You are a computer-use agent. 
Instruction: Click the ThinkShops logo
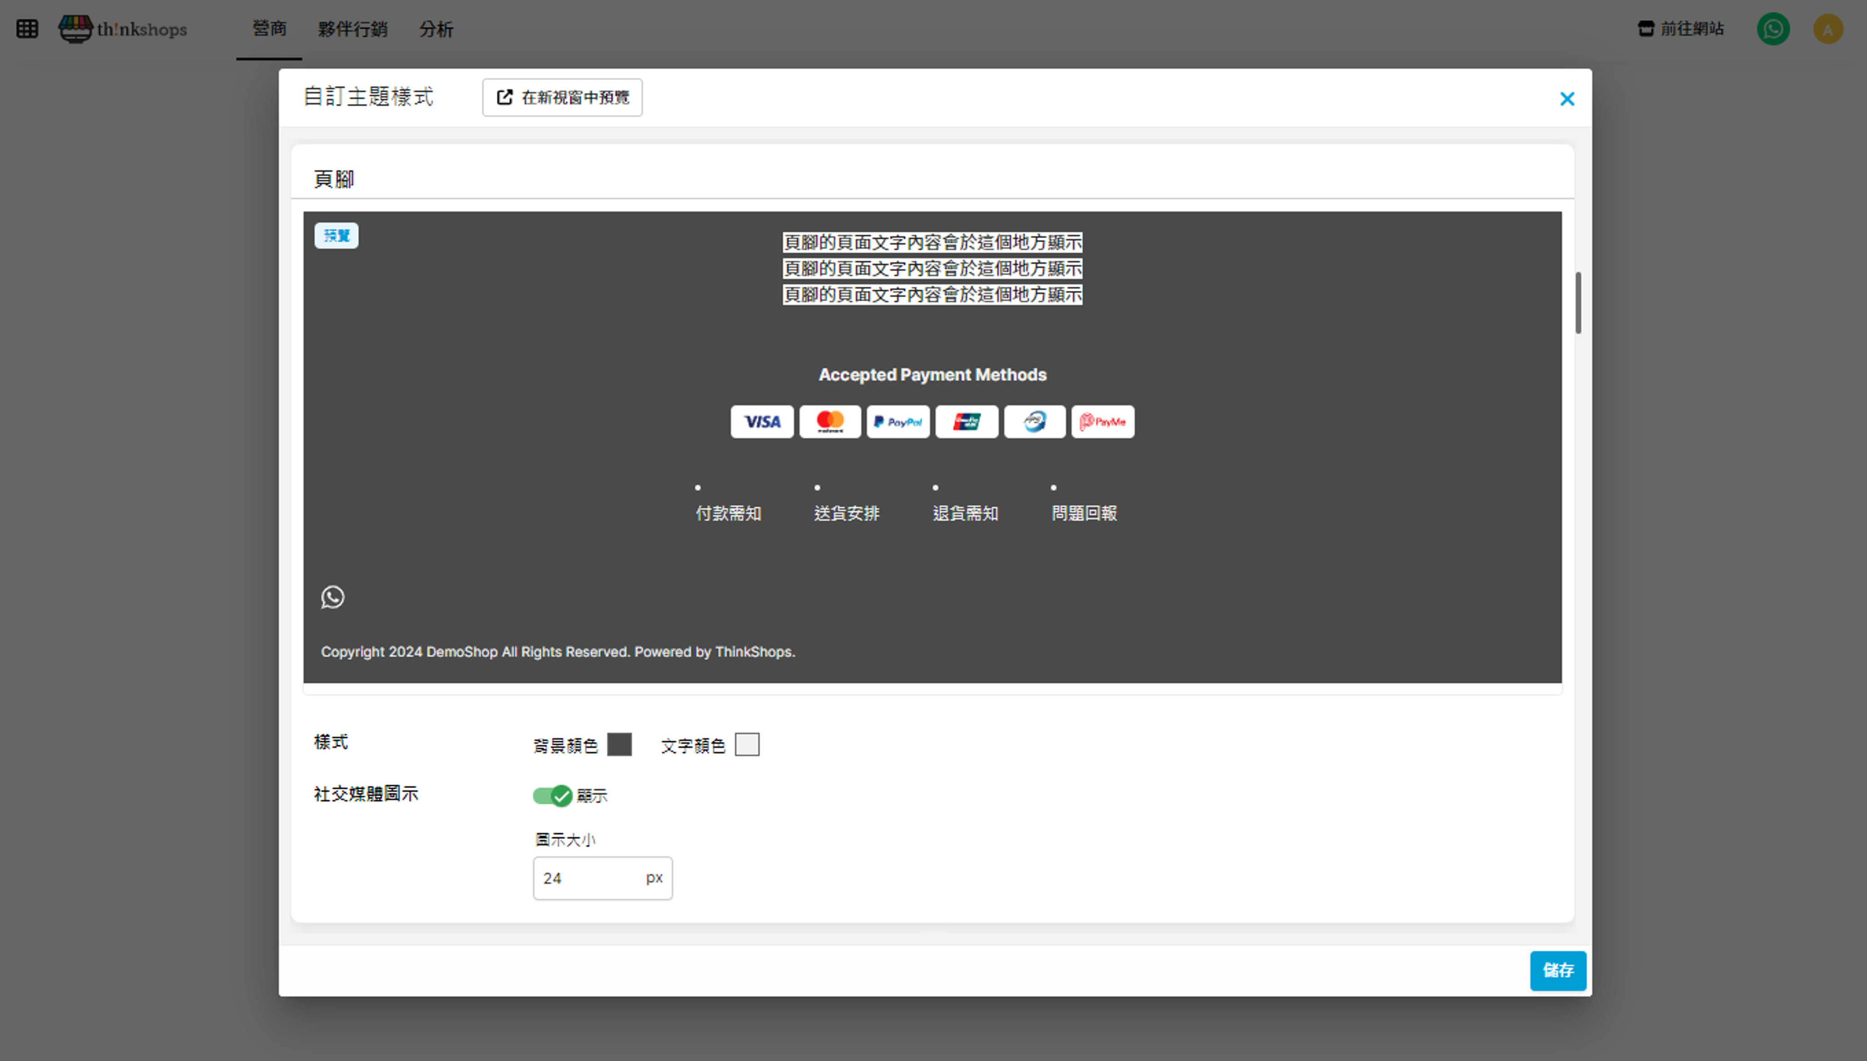[123, 29]
